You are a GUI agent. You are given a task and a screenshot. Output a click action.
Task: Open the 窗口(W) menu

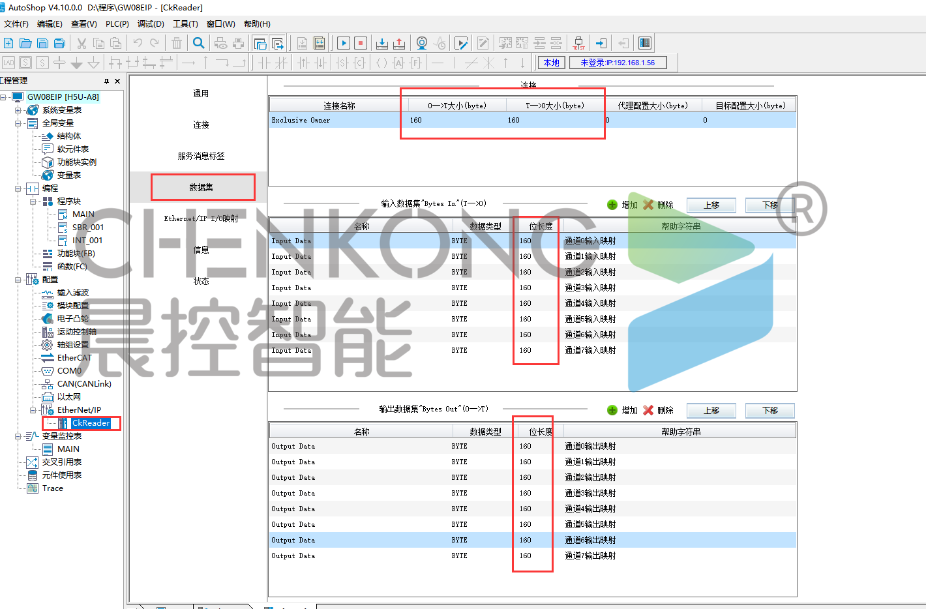click(x=220, y=24)
